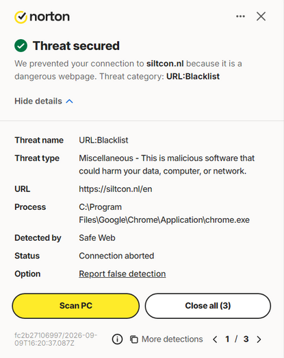Viewport: 284px width, 358px height.
Task: Click the norton wordmark text
Action: [49, 16]
